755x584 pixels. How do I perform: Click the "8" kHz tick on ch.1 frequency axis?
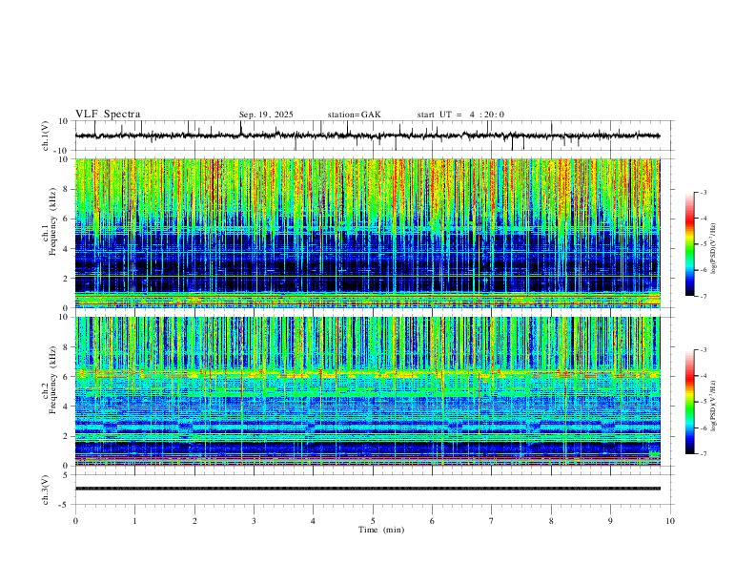66,189
